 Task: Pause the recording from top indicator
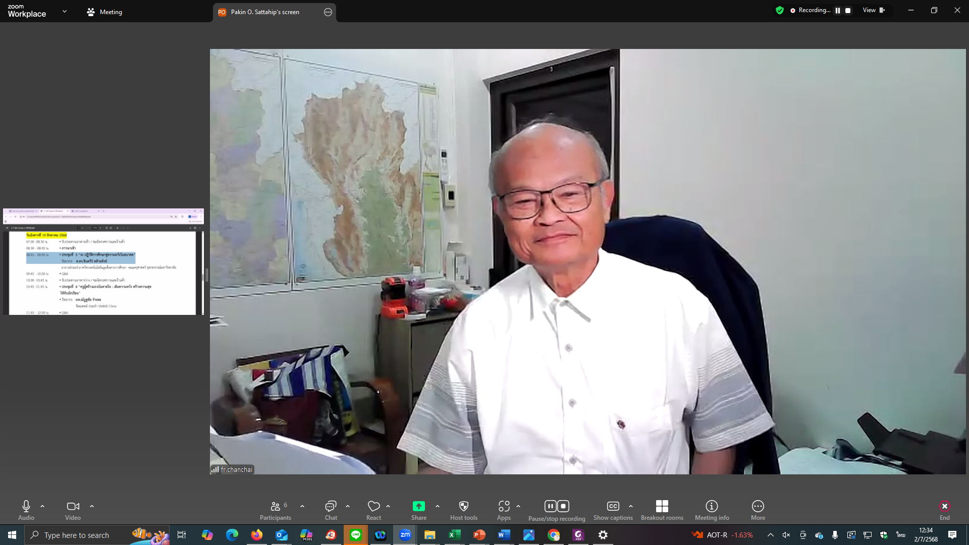[x=838, y=11]
